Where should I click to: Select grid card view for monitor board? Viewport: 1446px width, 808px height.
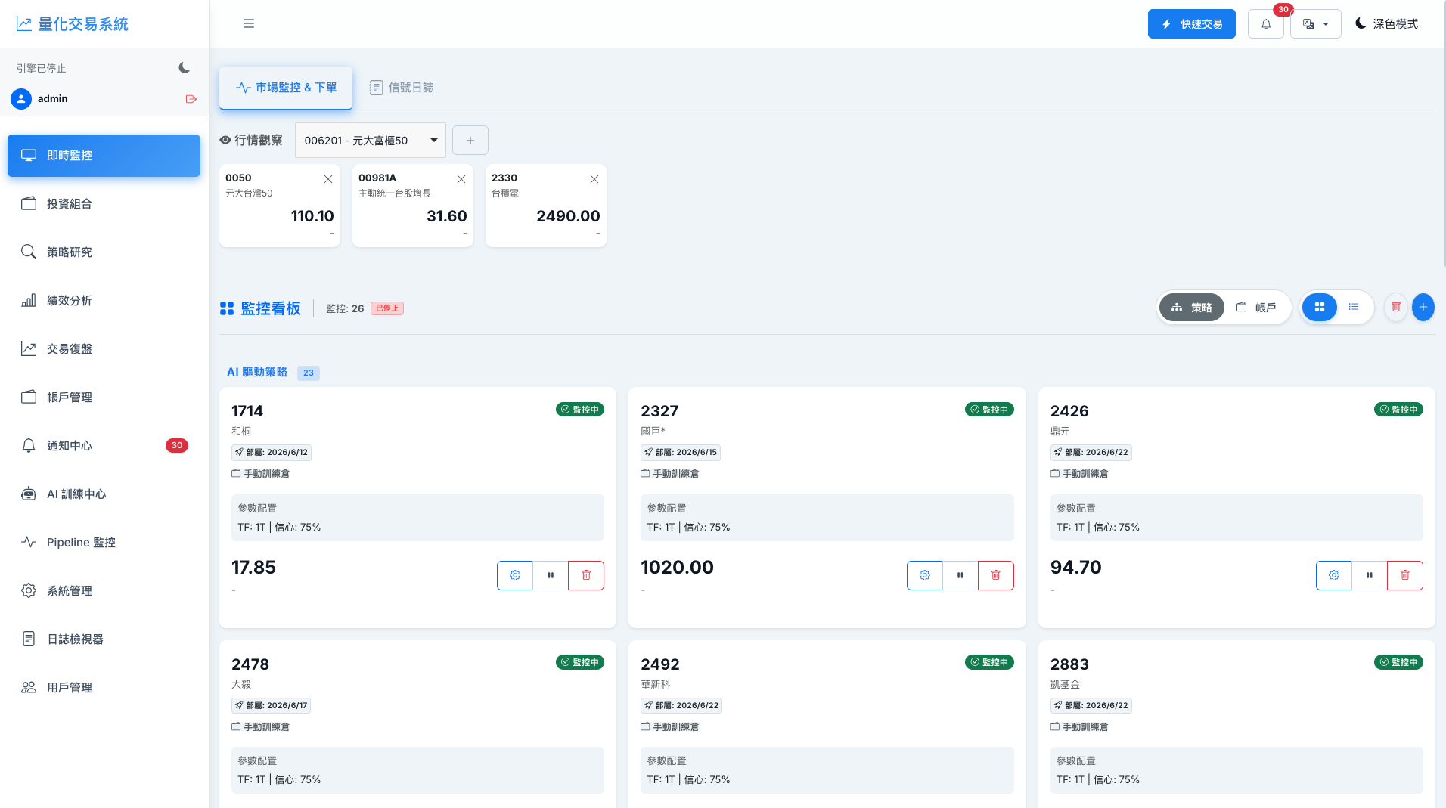tap(1319, 307)
